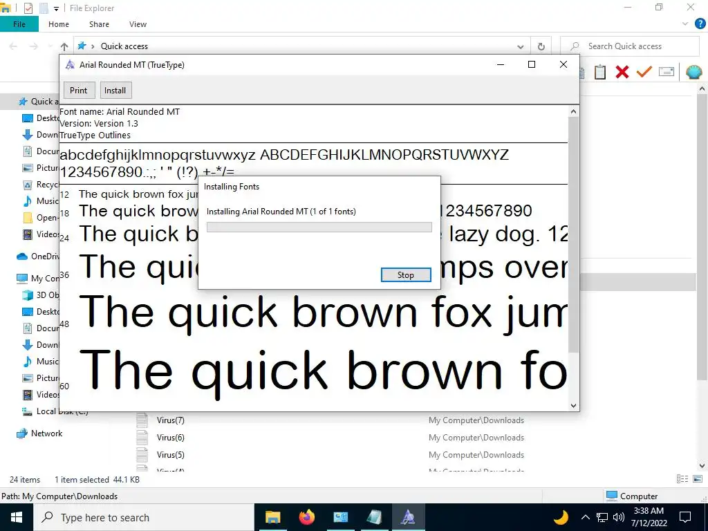
Task: Click the Paste clipboard ribbon icon
Action: pyautogui.click(x=599, y=72)
